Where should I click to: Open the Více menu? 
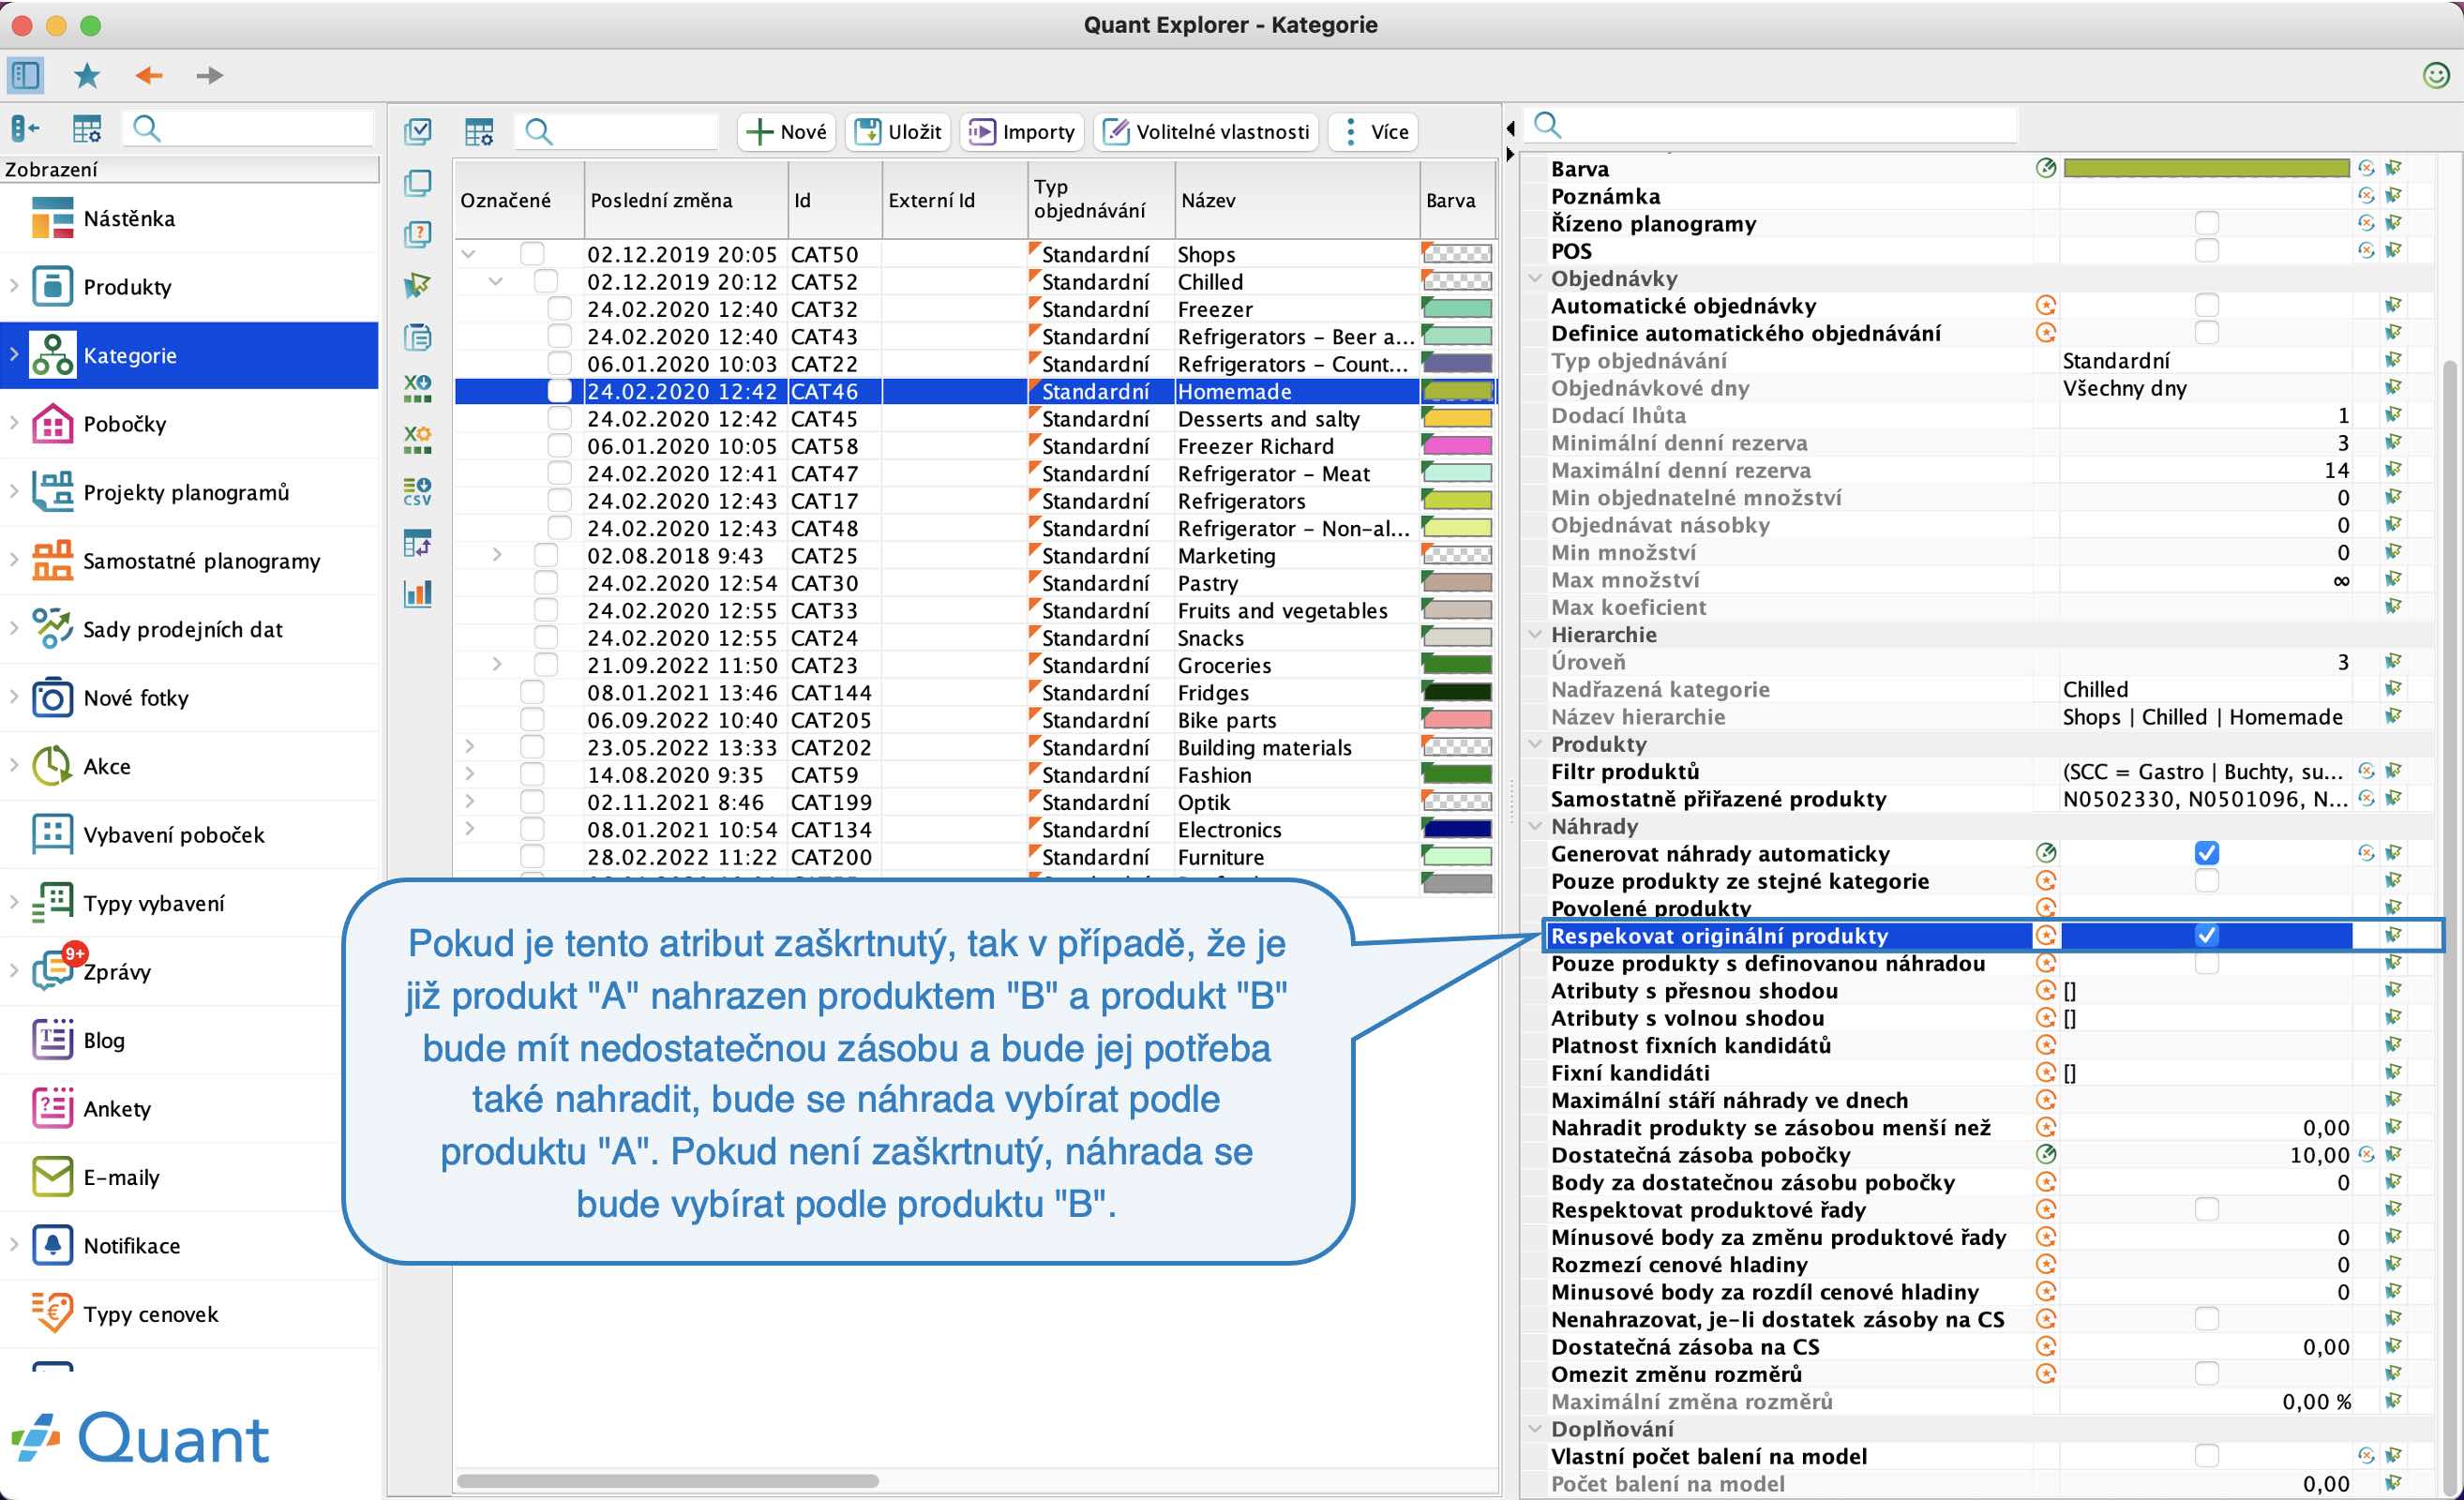(x=1373, y=131)
